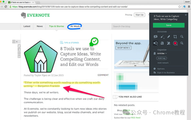Select the pixelate blur tool
191x120 pixels.
pos(169,43)
